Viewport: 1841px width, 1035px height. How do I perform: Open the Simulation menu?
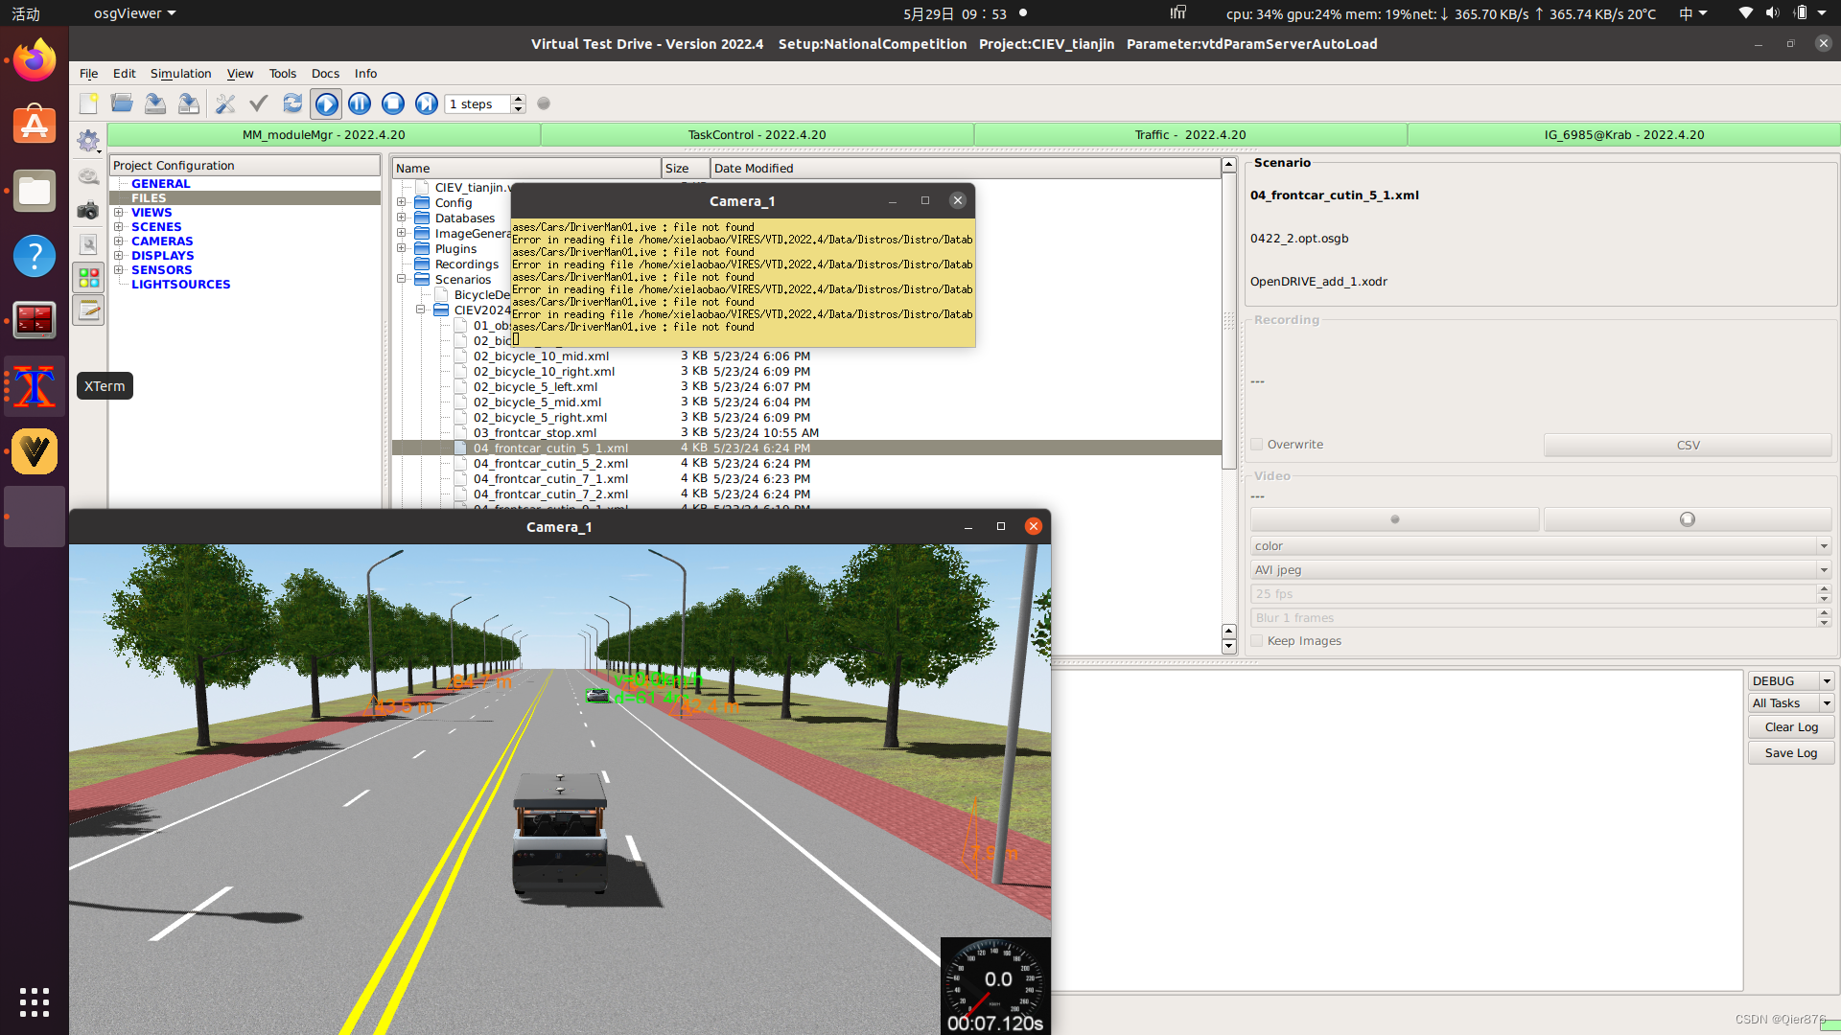pos(180,74)
